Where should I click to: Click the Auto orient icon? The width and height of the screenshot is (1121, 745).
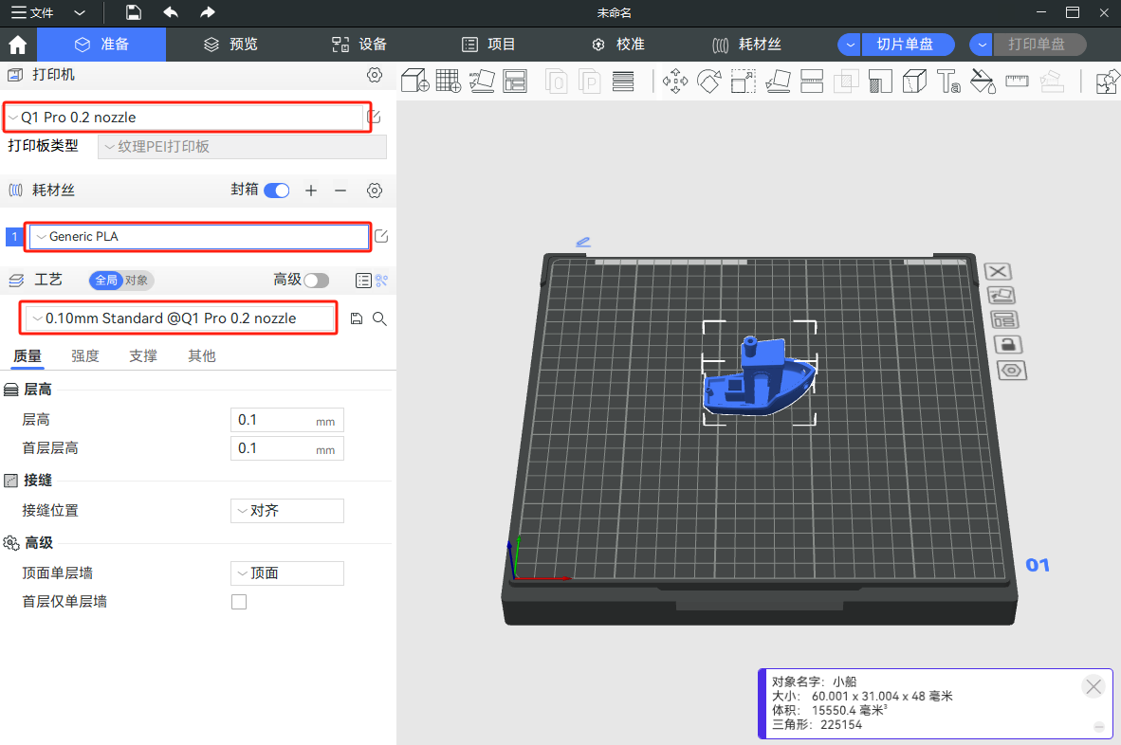pos(482,82)
